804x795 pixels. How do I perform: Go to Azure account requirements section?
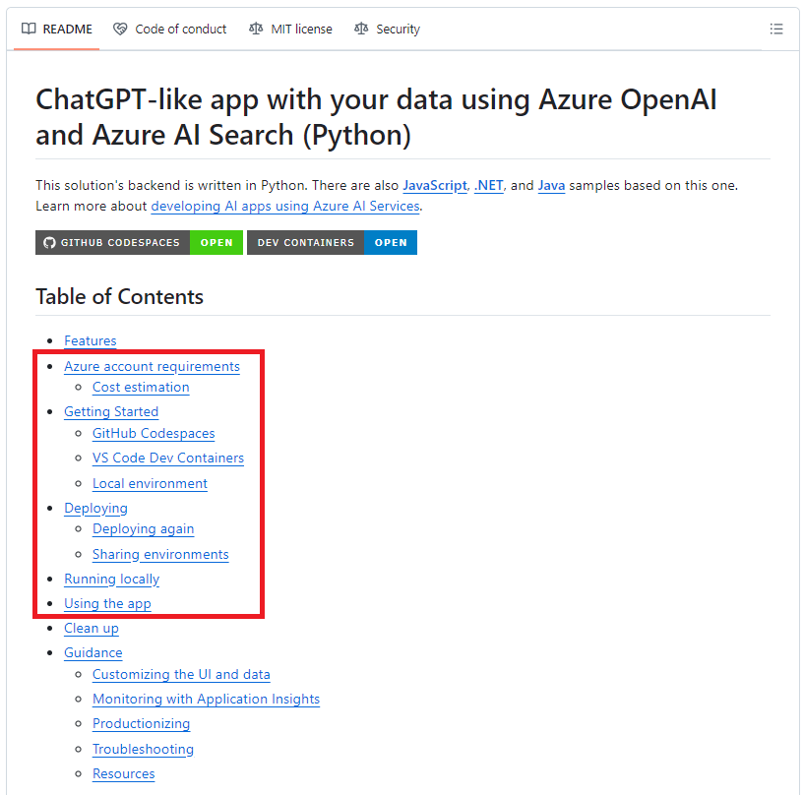pyautogui.click(x=152, y=366)
